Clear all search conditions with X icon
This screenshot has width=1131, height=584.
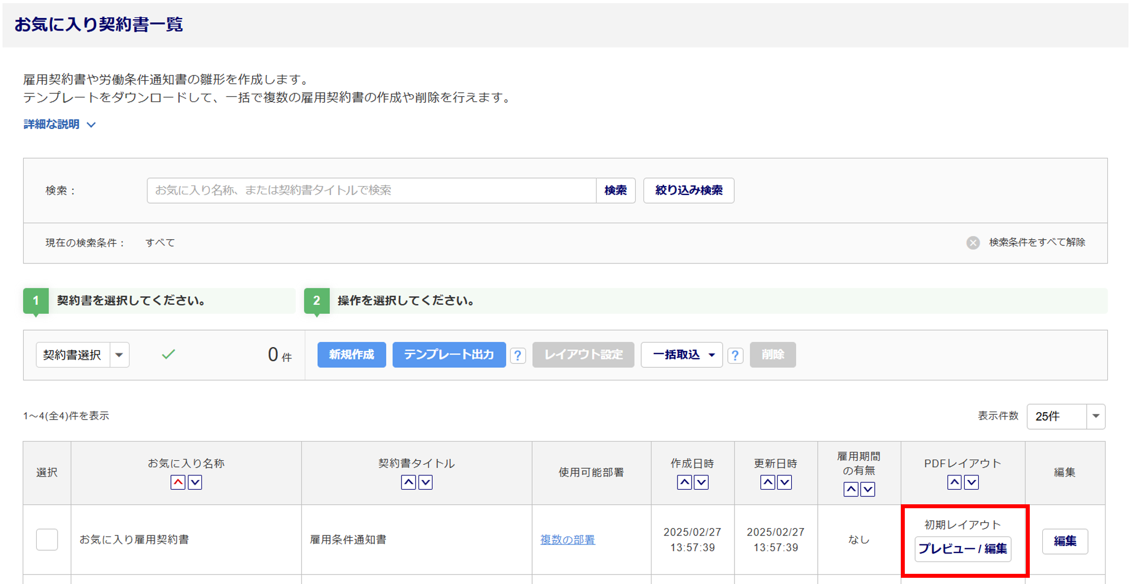point(973,243)
